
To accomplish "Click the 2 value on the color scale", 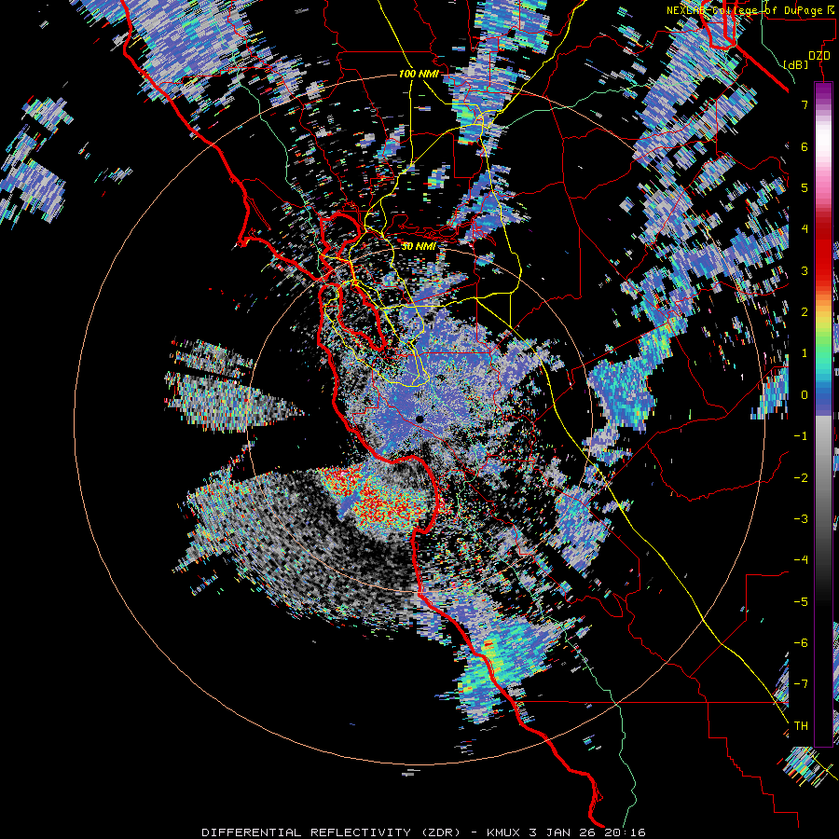I will tap(805, 312).
